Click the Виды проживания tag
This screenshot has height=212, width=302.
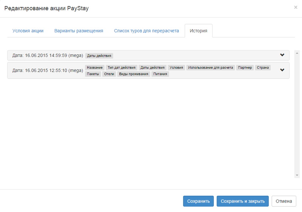134,74
